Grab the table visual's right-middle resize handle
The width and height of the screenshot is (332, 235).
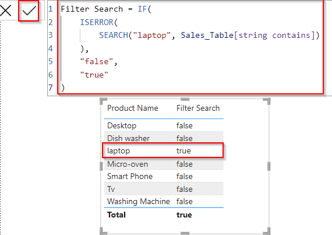click(x=269, y=166)
